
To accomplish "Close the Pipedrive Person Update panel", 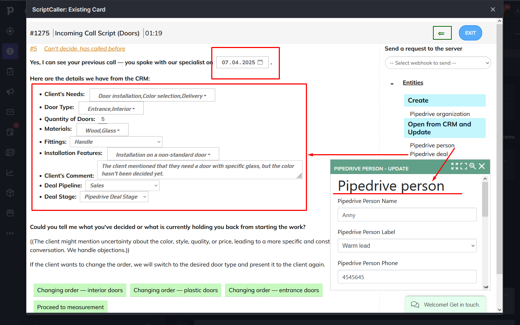I will tap(482, 166).
